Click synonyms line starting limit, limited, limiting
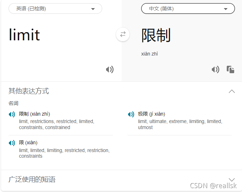242x192 pixels. pos(64,153)
